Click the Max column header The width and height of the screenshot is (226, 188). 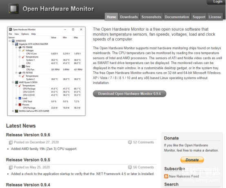76,38
